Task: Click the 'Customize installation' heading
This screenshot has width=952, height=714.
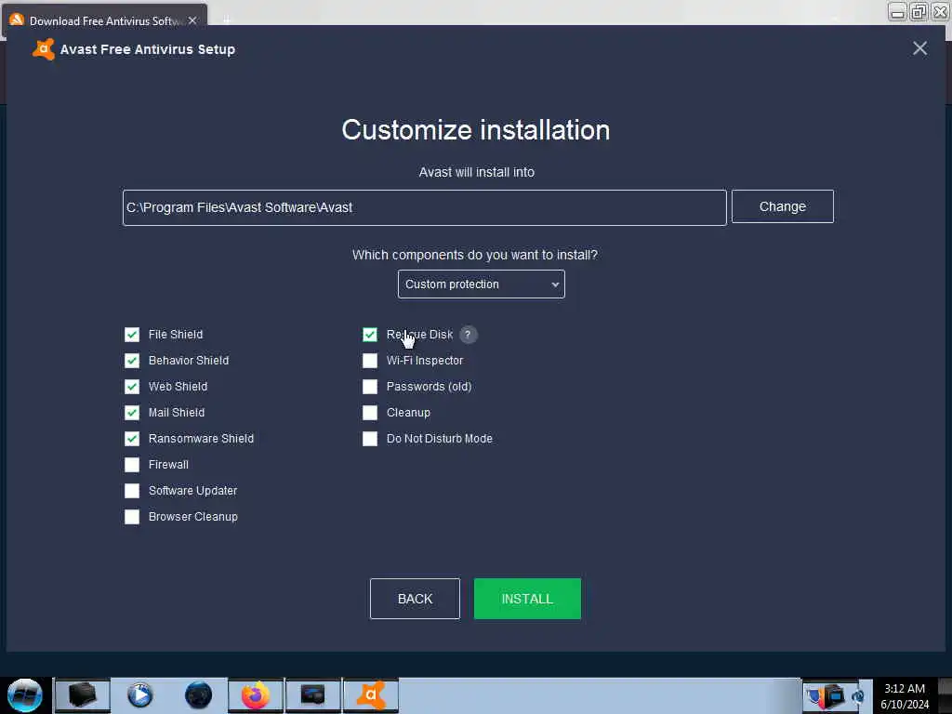Action: coord(475,130)
